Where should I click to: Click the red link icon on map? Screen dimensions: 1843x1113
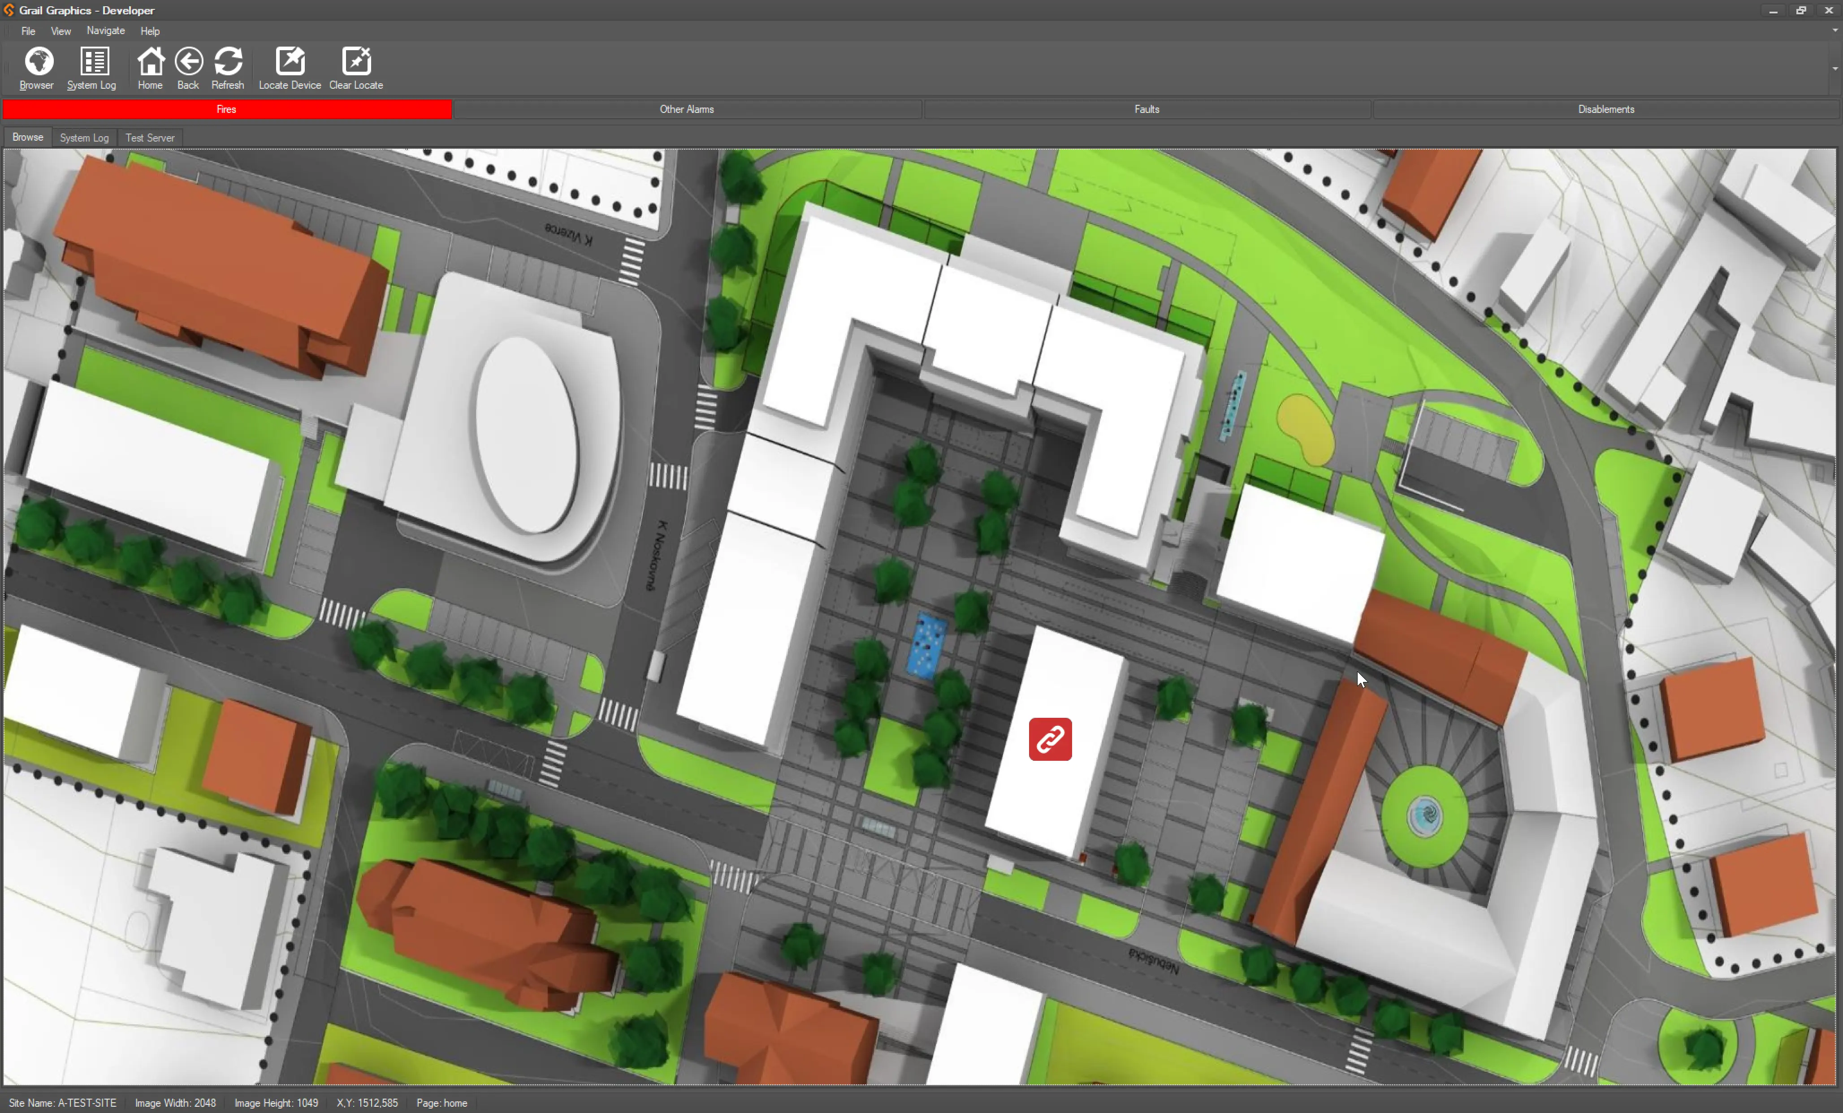(x=1050, y=739)
